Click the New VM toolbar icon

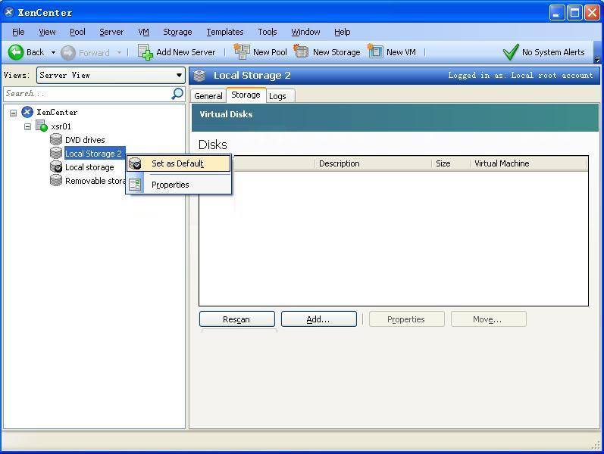click(x=375, y=51)
